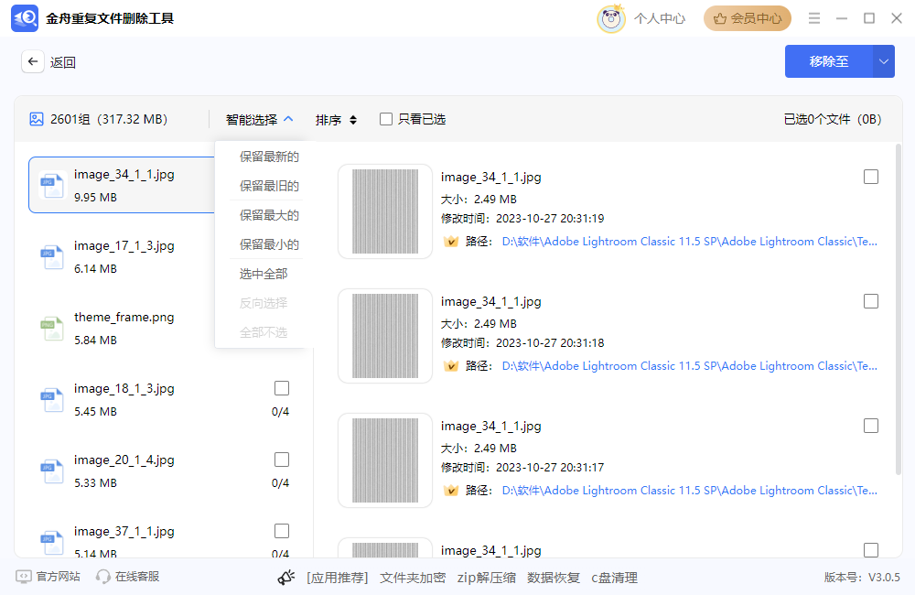The width and height of the screenshot is (915, 595).
Task: Open the 会员中心 member center
Action: 748,18
